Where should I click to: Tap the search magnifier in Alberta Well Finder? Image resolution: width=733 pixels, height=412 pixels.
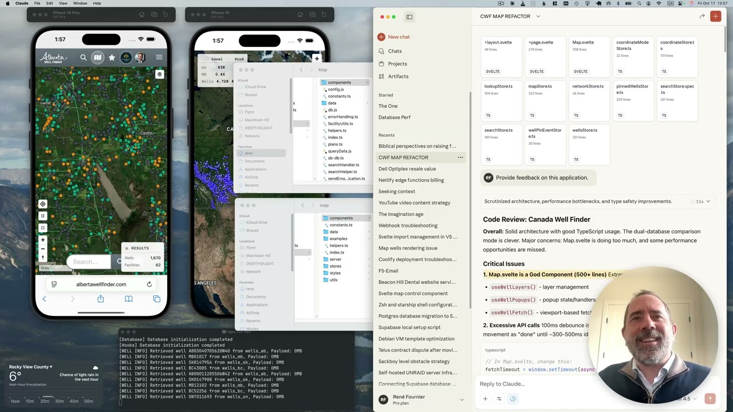[83, 57]
